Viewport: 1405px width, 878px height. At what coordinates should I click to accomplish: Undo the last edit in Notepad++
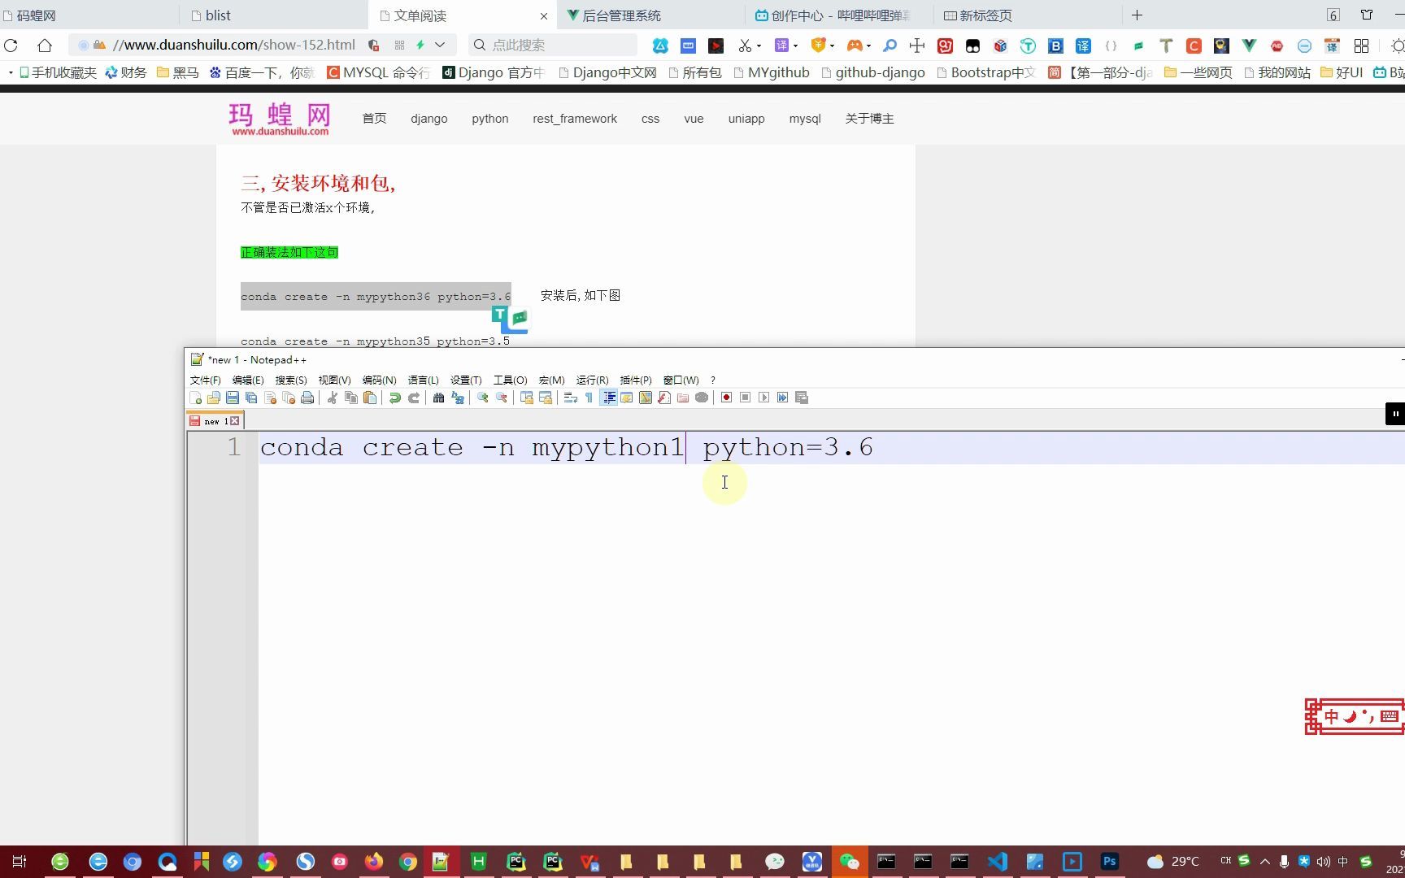394,398
